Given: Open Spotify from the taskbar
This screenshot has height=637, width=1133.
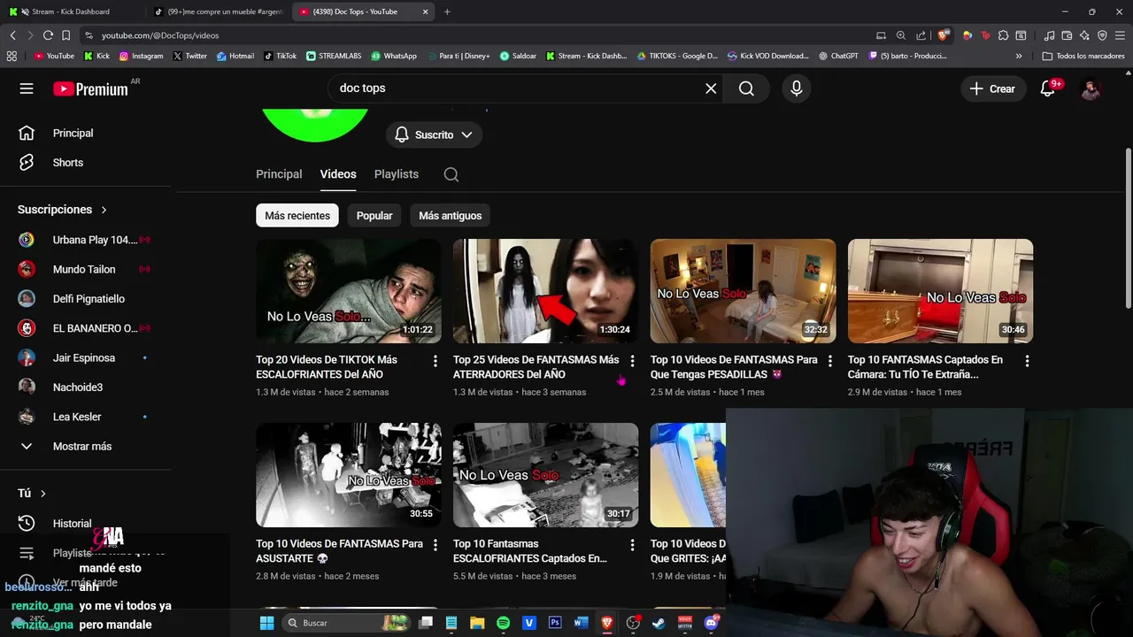Looking at the screenshot, I should click(503, 623).
